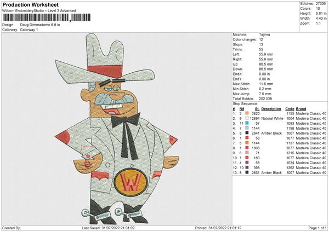The image size is (329, 232).
Task: Click the min stitch value '0.2 mm'
Action: pyautogui.click(x=265, y=89)
